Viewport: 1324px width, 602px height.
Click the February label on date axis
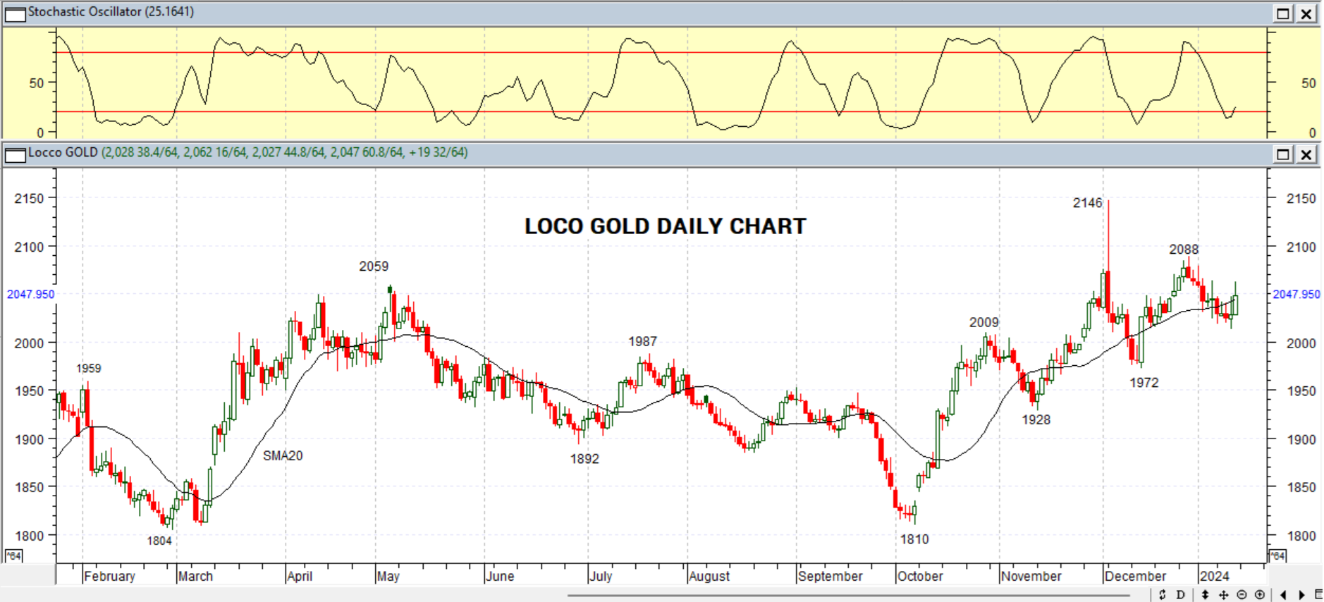(x=109, y=577)
